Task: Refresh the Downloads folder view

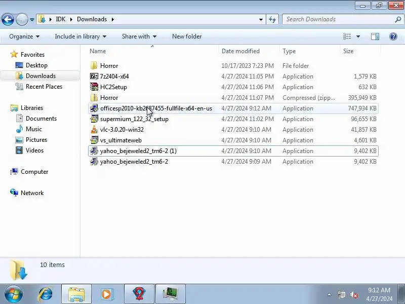Action: pos(272,19)
